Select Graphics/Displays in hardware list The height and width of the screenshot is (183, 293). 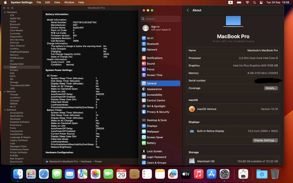coord(19,52)
